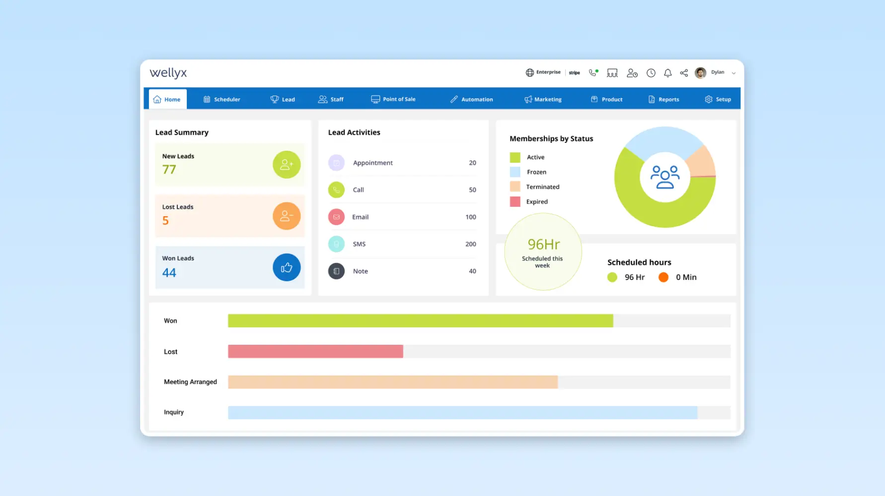Switch to the Marketing tab
Viewport: 885px width, 496px height.
[x=543, y=99]
